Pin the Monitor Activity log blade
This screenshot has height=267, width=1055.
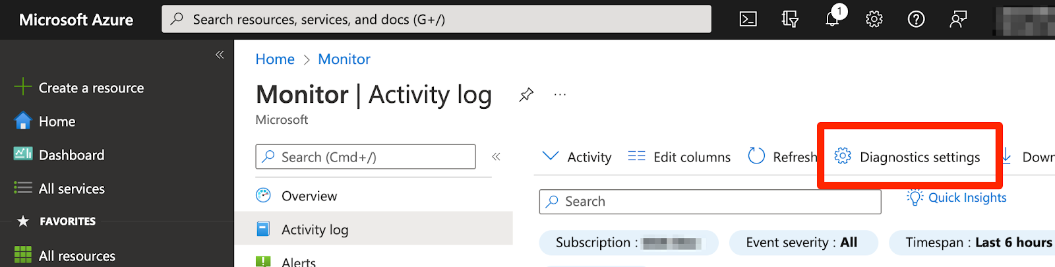[526, 95]
